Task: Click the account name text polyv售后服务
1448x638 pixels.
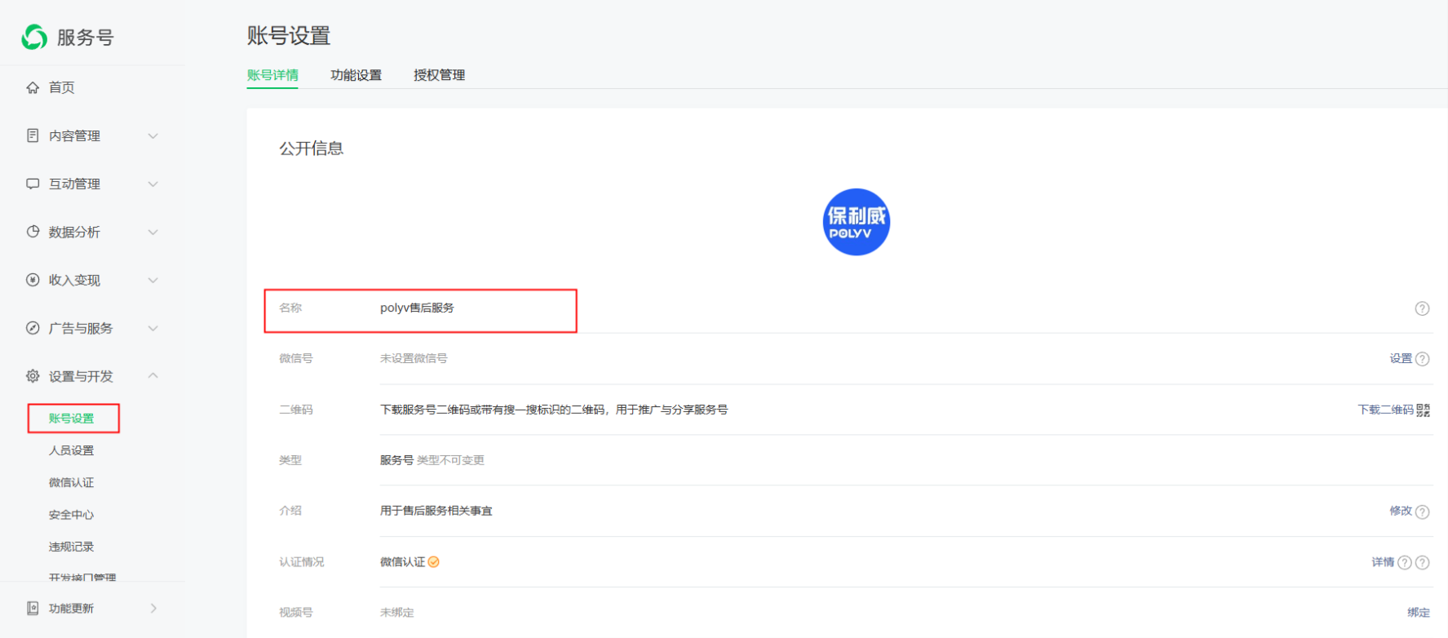Action: (417, 308)
